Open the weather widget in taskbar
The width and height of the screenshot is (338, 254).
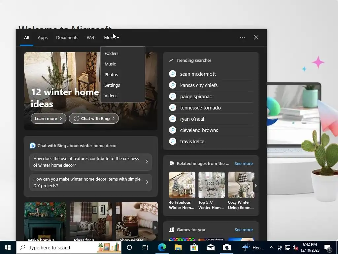pos(253,247)
